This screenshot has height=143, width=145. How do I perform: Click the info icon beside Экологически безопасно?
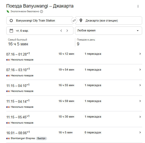41,11
